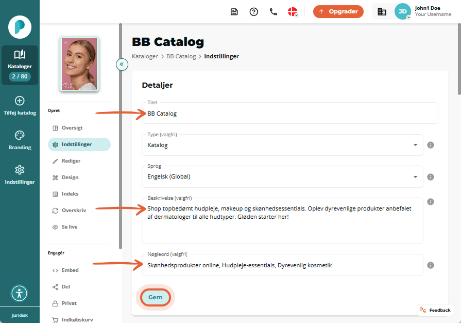Click Kataloger breadcrumb link
Viewport: 461px width, 323px height.
[x=145, y=56]
